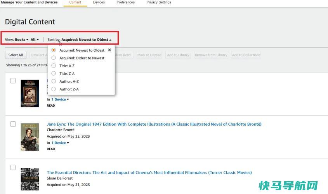Choose Title: Z-A sort option
The height and width of the screenshot is (194, 328).
pyautogui.click(x=54, y=73)
